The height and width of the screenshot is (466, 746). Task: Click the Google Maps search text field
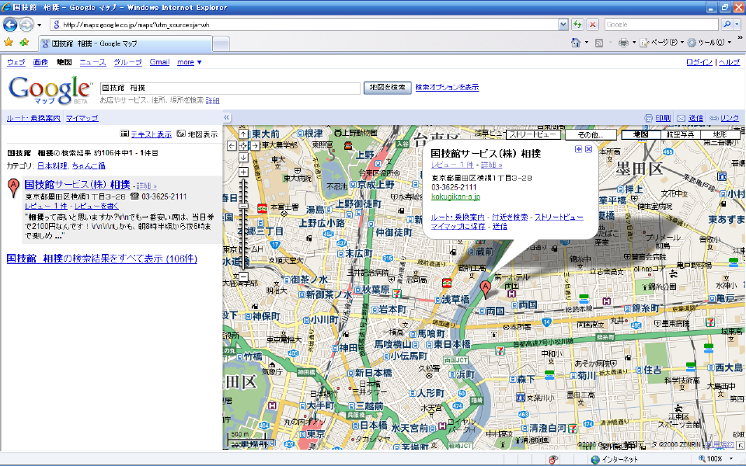pos(230,88)
